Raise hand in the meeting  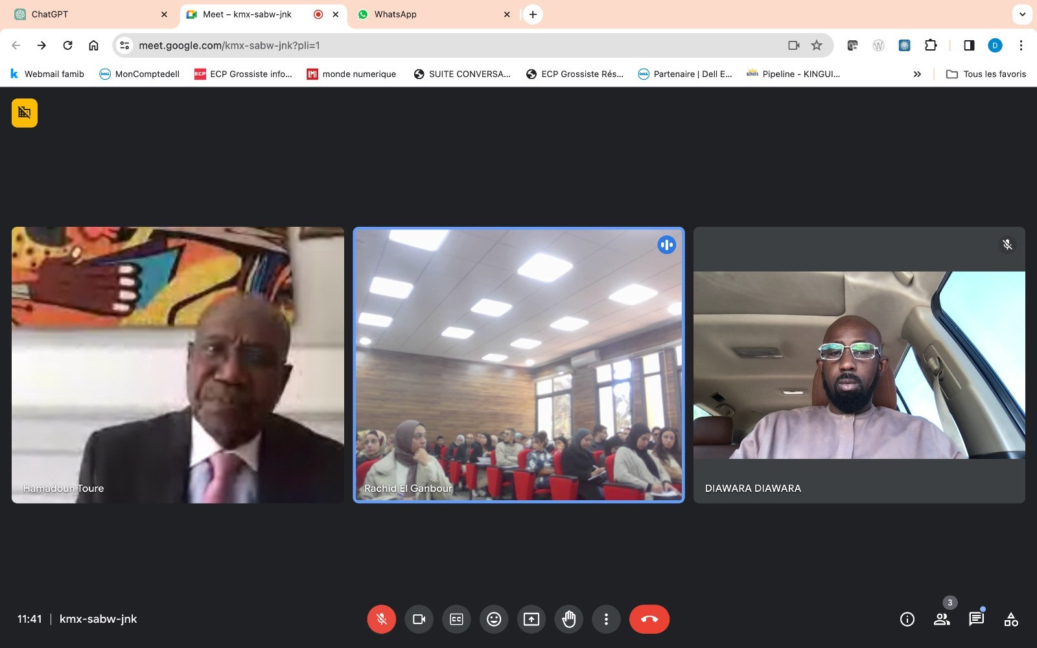point(568,619)
